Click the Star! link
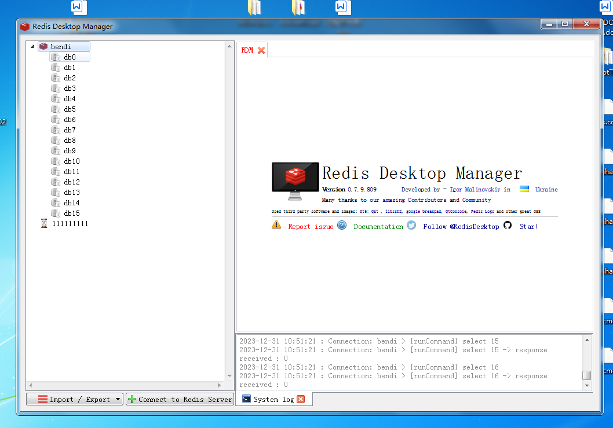Screen dimensions: 613x428 pos(528,227)
